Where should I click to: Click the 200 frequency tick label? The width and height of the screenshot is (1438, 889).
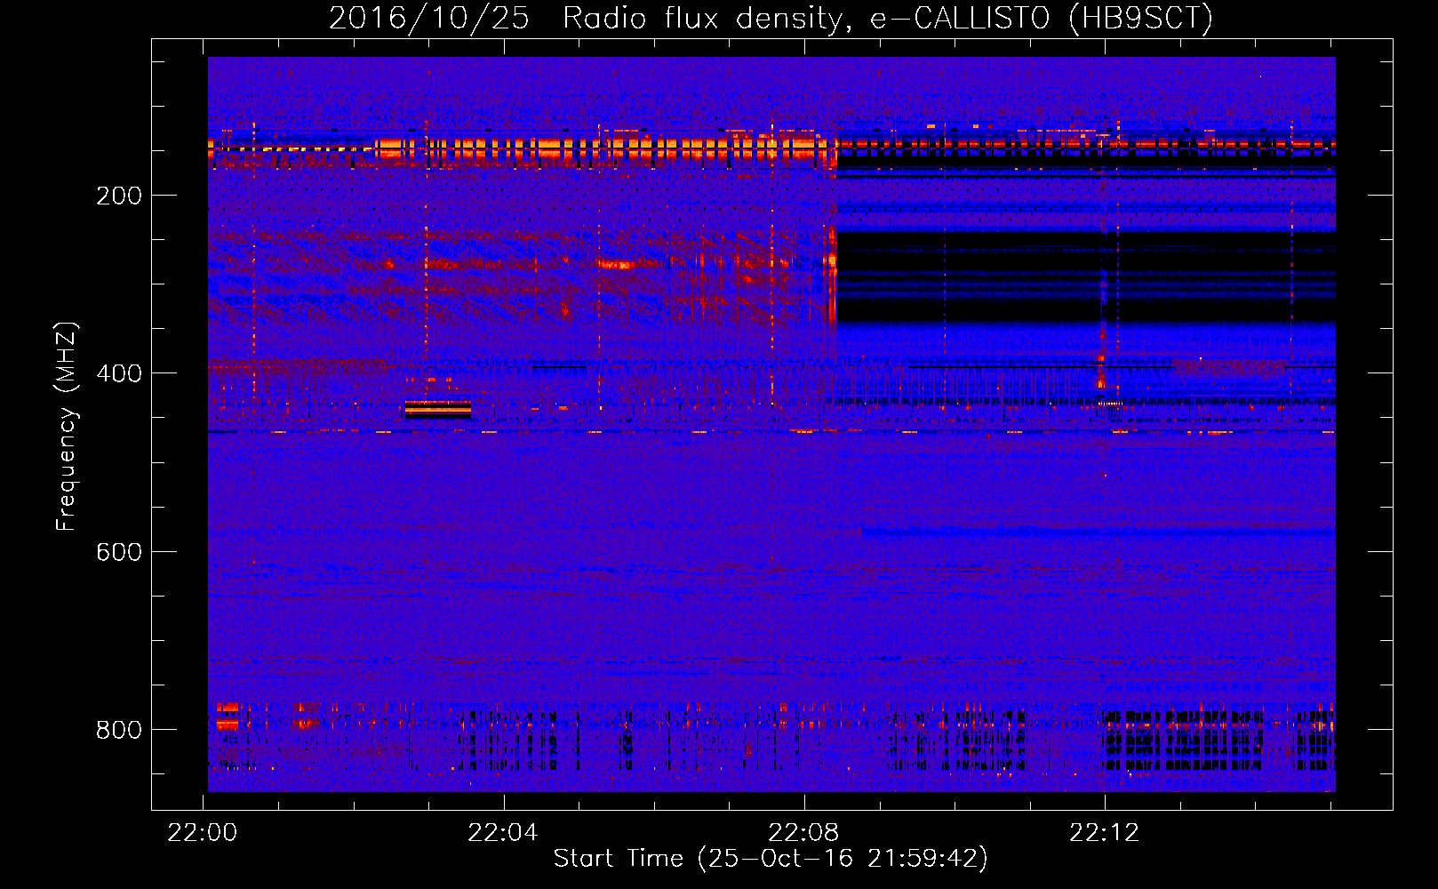pos(119,196)
